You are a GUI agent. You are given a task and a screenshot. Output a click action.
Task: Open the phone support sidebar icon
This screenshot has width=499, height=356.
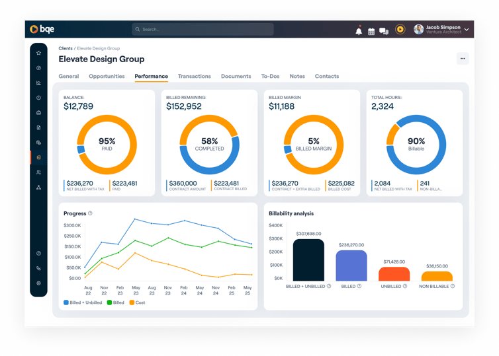38,268
